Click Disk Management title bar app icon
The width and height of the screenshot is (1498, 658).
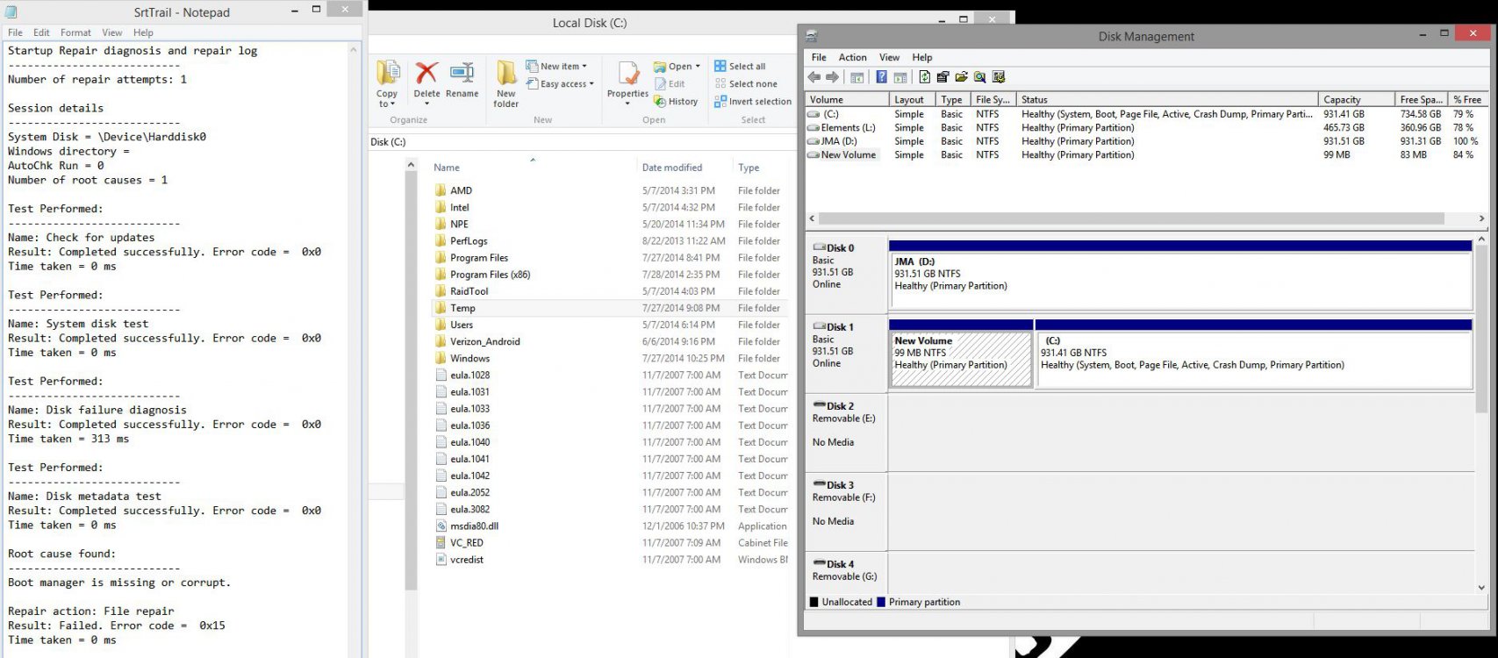click(x=812, y=36)
